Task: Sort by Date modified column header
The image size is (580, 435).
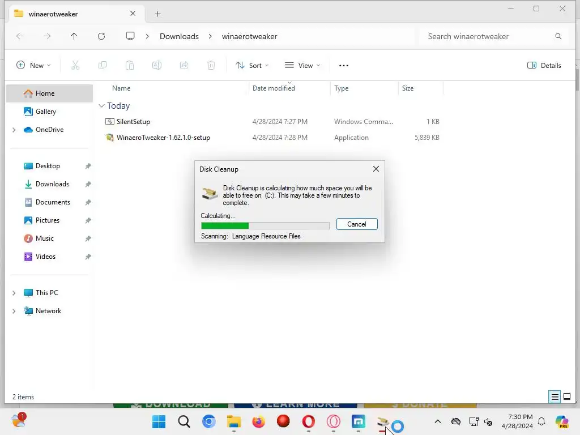Action: pos(274,88)
